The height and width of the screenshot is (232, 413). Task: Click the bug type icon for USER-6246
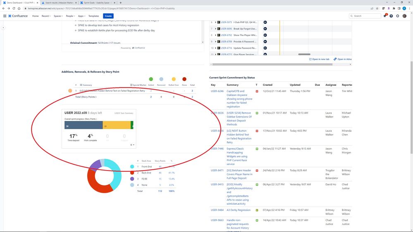[257, 91]
